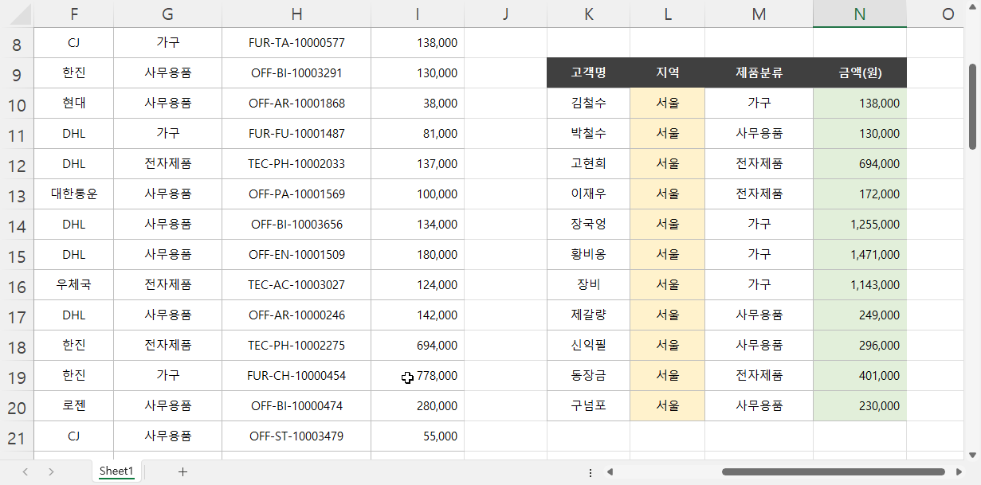Image resolution: width=981 pixels, height=485 pixels.
Task: Select row 21 header
Action: coord(17,436)
